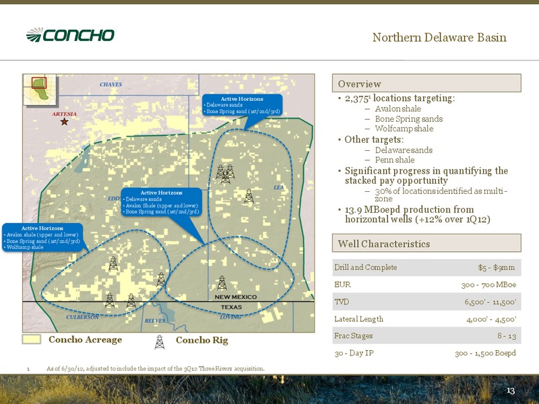The image size is (539, 404).
Task: Click the 'Concho Rig' legend label
Action: pyautogui.click(x=201, y=340)
